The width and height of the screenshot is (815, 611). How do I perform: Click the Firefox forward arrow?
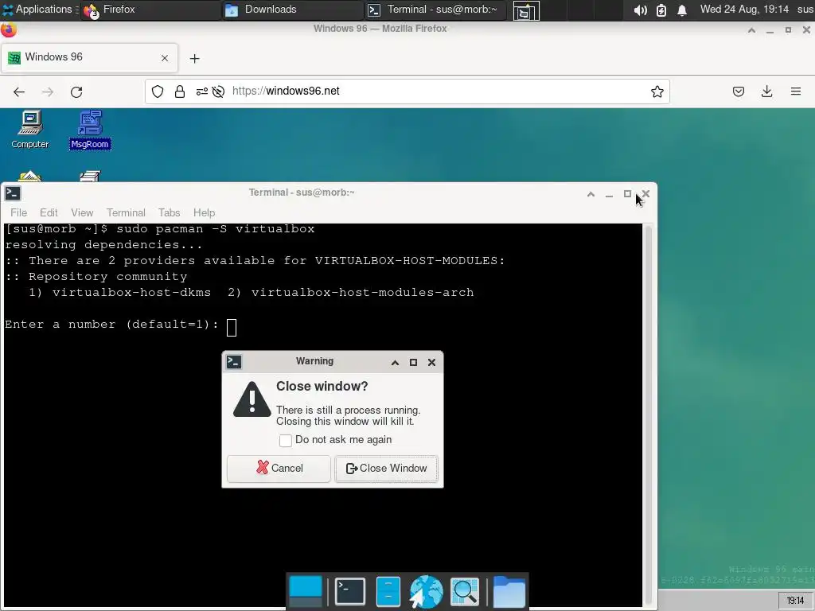tap(48, 92)
